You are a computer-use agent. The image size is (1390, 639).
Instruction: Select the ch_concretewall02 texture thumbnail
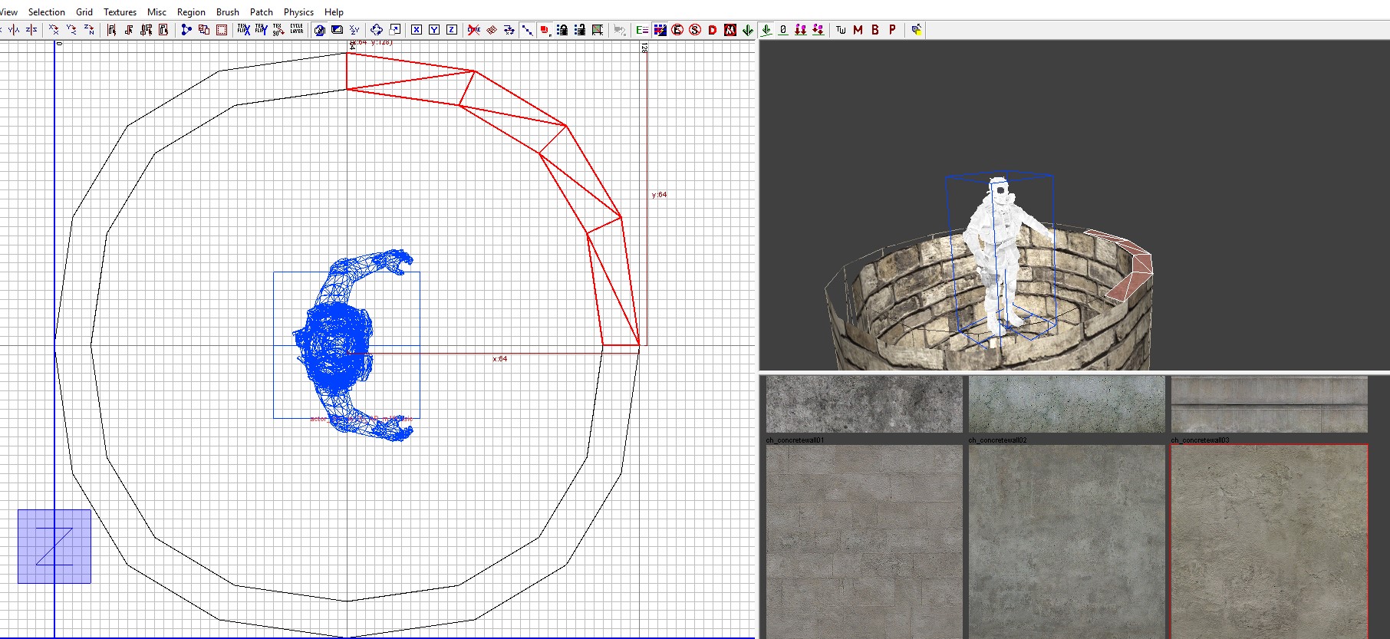(1066, 542)
